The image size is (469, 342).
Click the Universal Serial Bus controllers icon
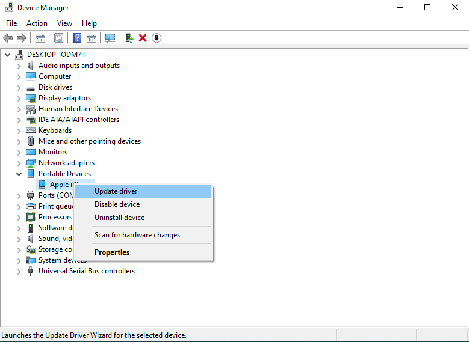pyautogui.click(x=30, y=271)
